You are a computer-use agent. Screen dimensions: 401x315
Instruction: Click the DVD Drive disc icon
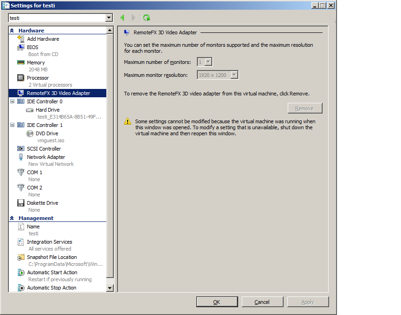pos(30,133)
